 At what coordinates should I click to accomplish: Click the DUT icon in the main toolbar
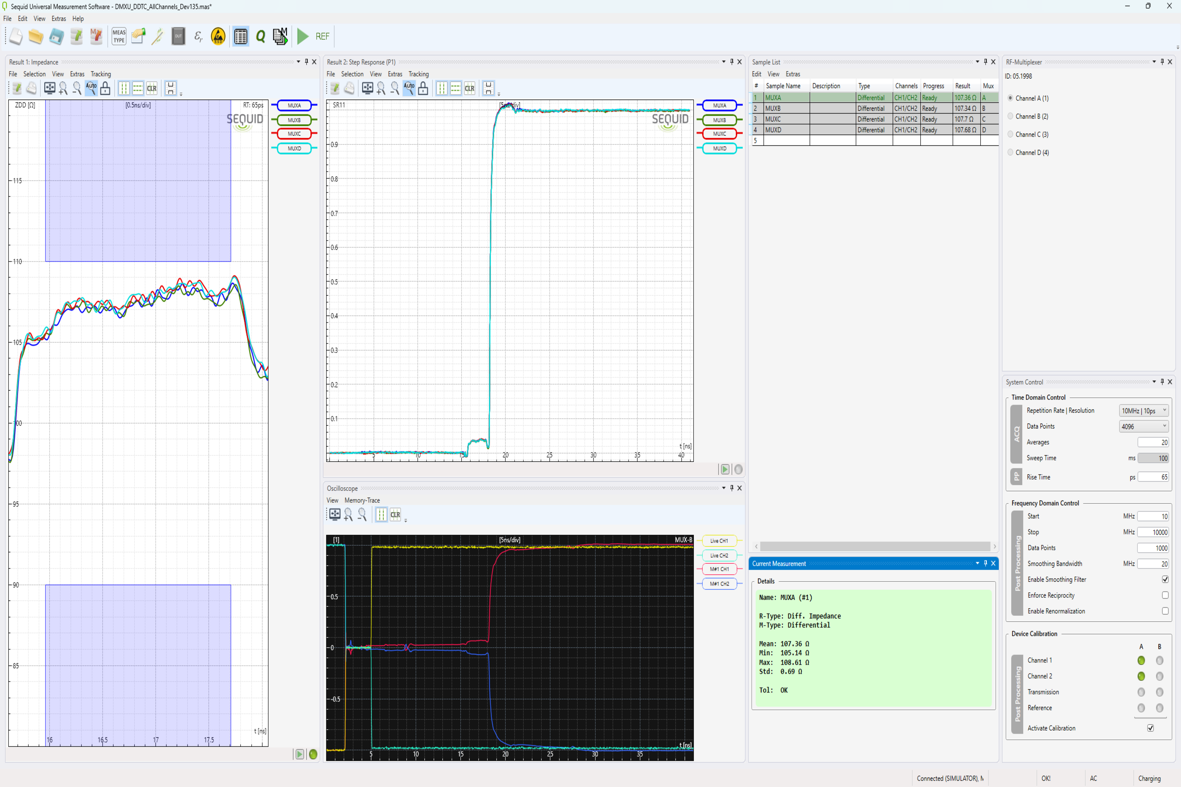click(x=178, y=36)
